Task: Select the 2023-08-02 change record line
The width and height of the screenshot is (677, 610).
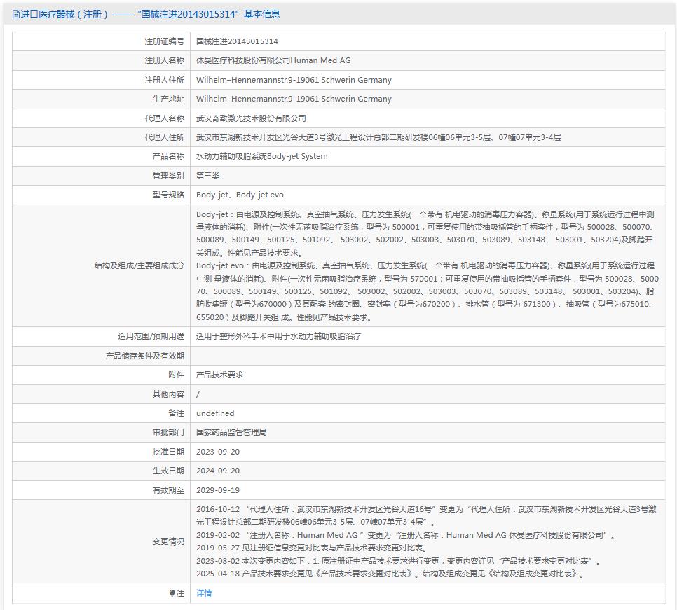Action: [x=398, y=561]
